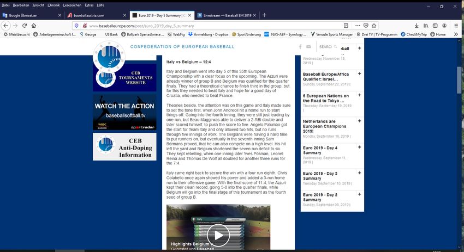
Task: Open the Extras menu
Action: 89,5
